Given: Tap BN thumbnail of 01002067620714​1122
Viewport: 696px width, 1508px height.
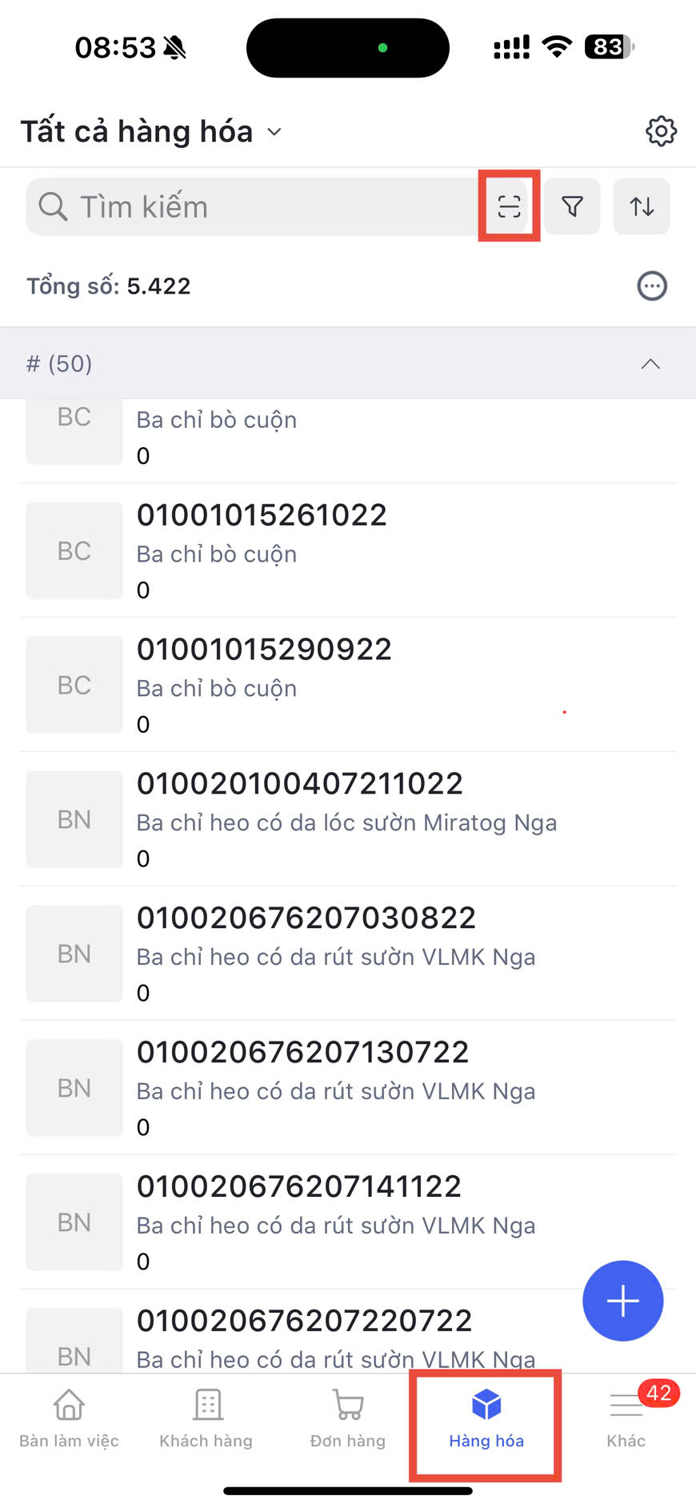Looking at the screenshot, I should (74, 1222).
